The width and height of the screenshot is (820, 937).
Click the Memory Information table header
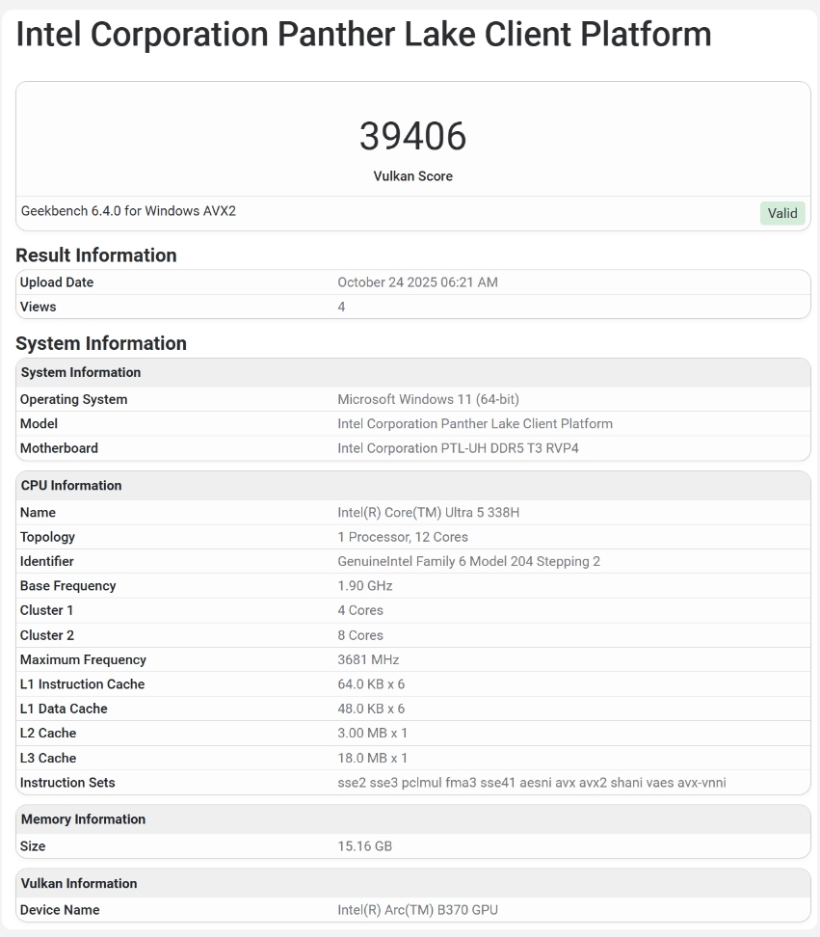pos(83,819)
